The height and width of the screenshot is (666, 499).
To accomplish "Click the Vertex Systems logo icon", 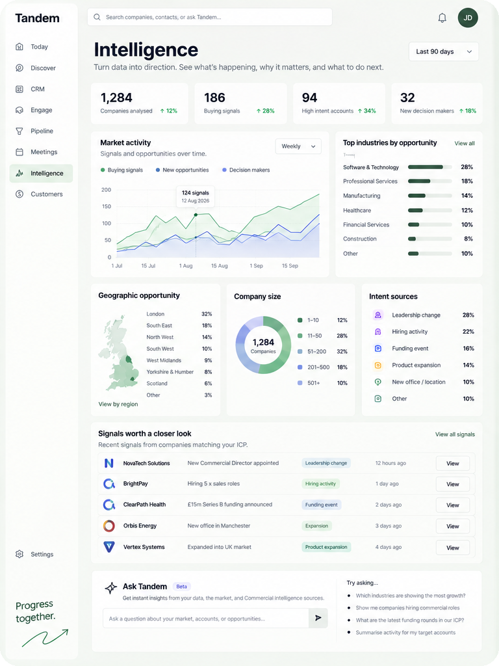I will [109, 547].
